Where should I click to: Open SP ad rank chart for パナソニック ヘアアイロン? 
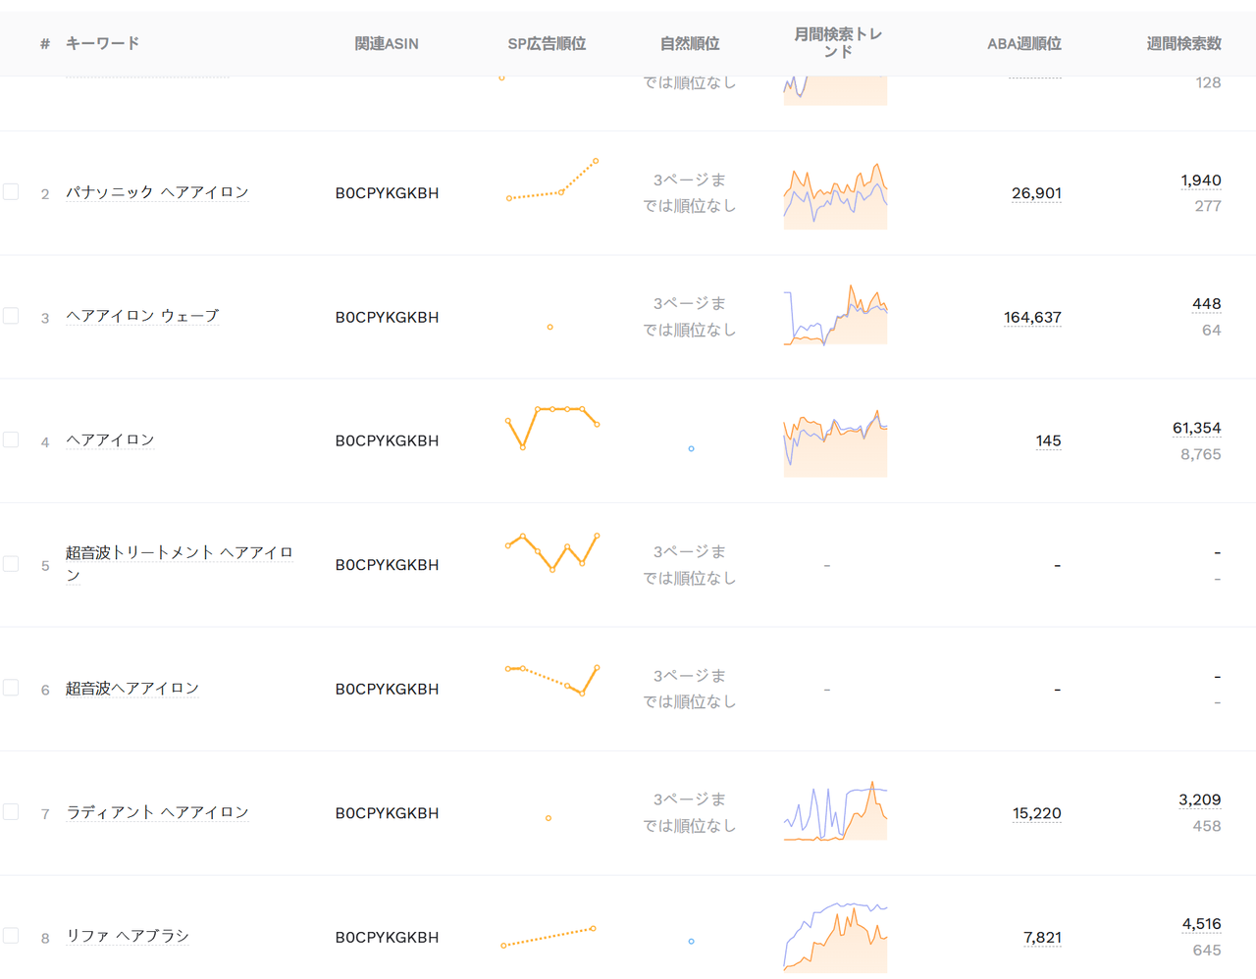[551, 180]
